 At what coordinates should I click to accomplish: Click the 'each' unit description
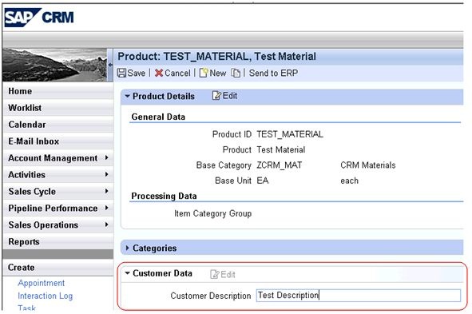[349, 181]
